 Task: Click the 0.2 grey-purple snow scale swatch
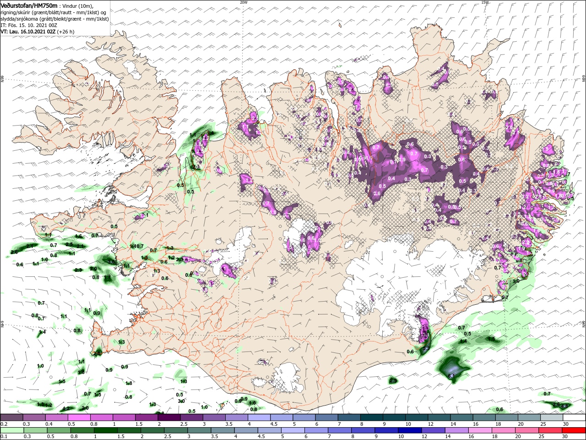(x=12, y=418)
